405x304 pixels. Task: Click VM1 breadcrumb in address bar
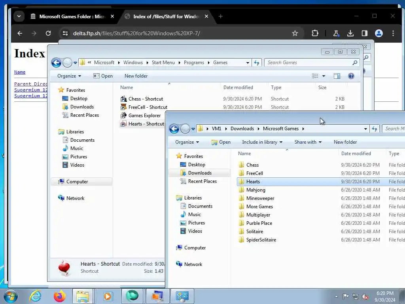coord(216,129)
